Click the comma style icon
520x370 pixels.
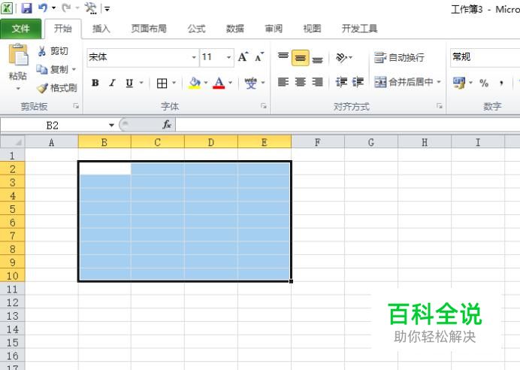(x=501, y=83)
